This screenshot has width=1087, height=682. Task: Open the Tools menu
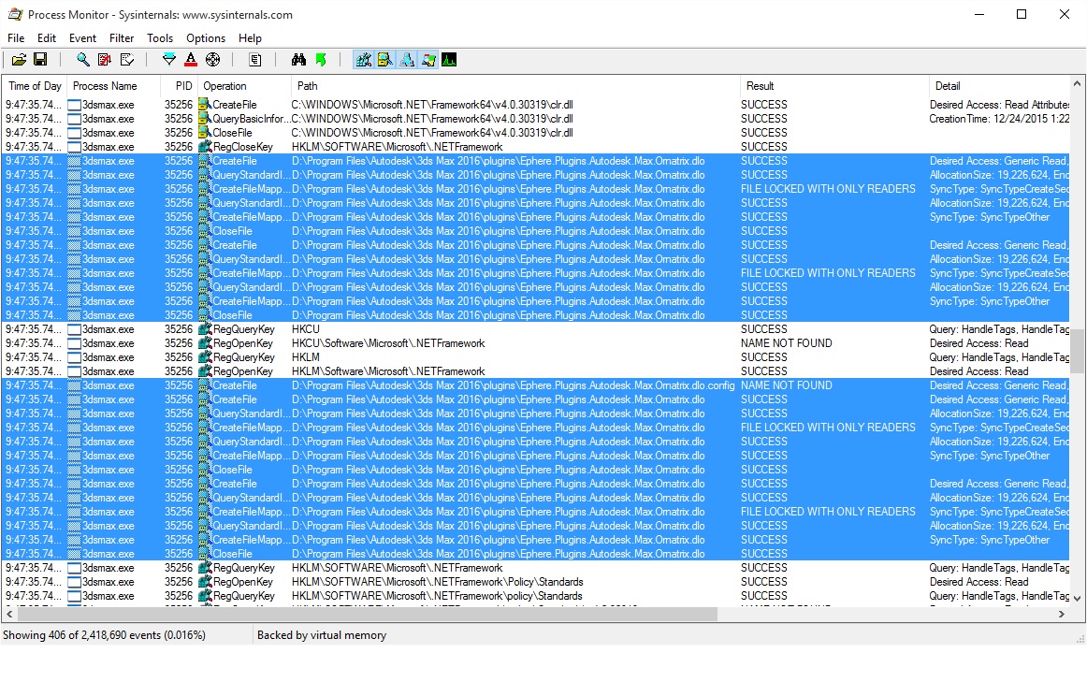tap(160, 38)
